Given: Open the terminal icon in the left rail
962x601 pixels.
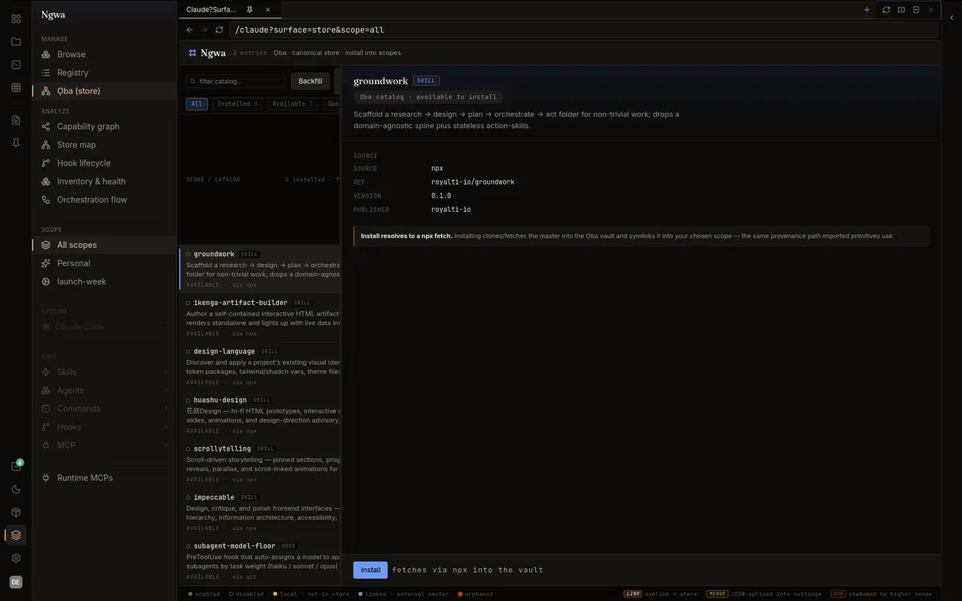Looking at the screenshot, I should [x=15, y=65].
